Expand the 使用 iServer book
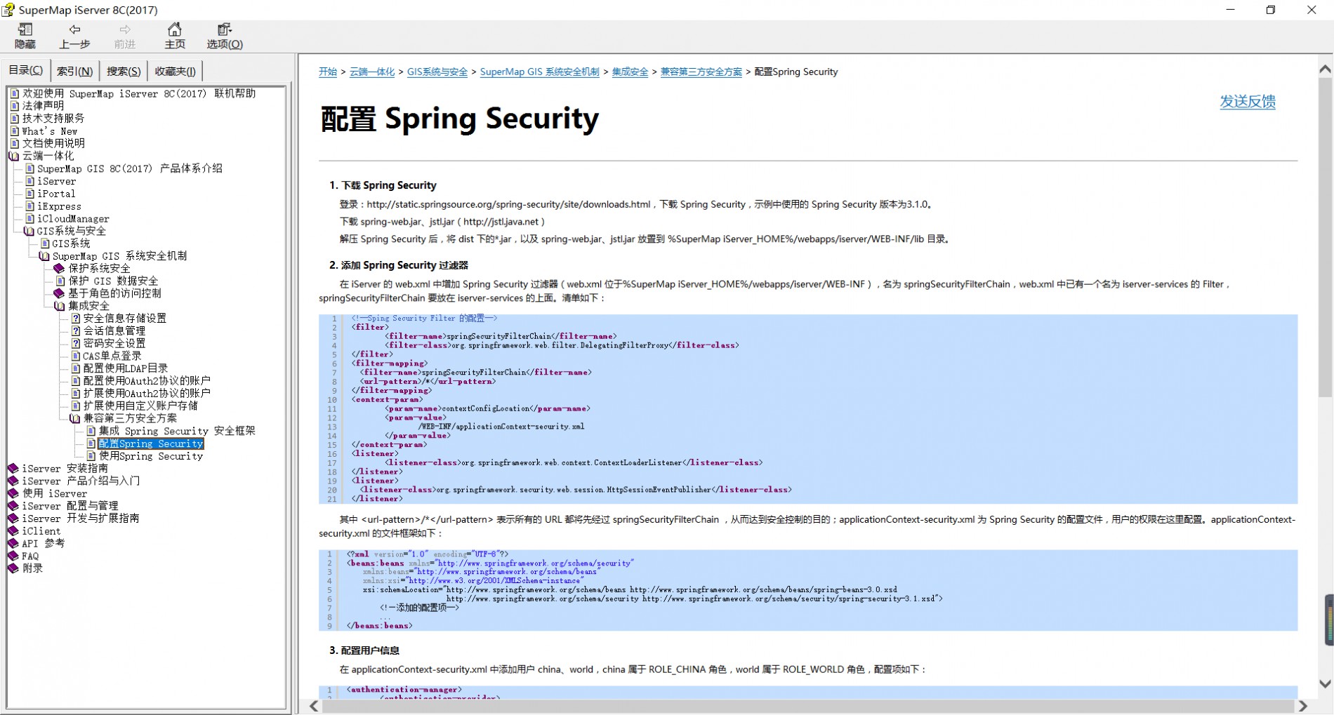This screenshot has height=715, width=1334. [x=13, y=493]
